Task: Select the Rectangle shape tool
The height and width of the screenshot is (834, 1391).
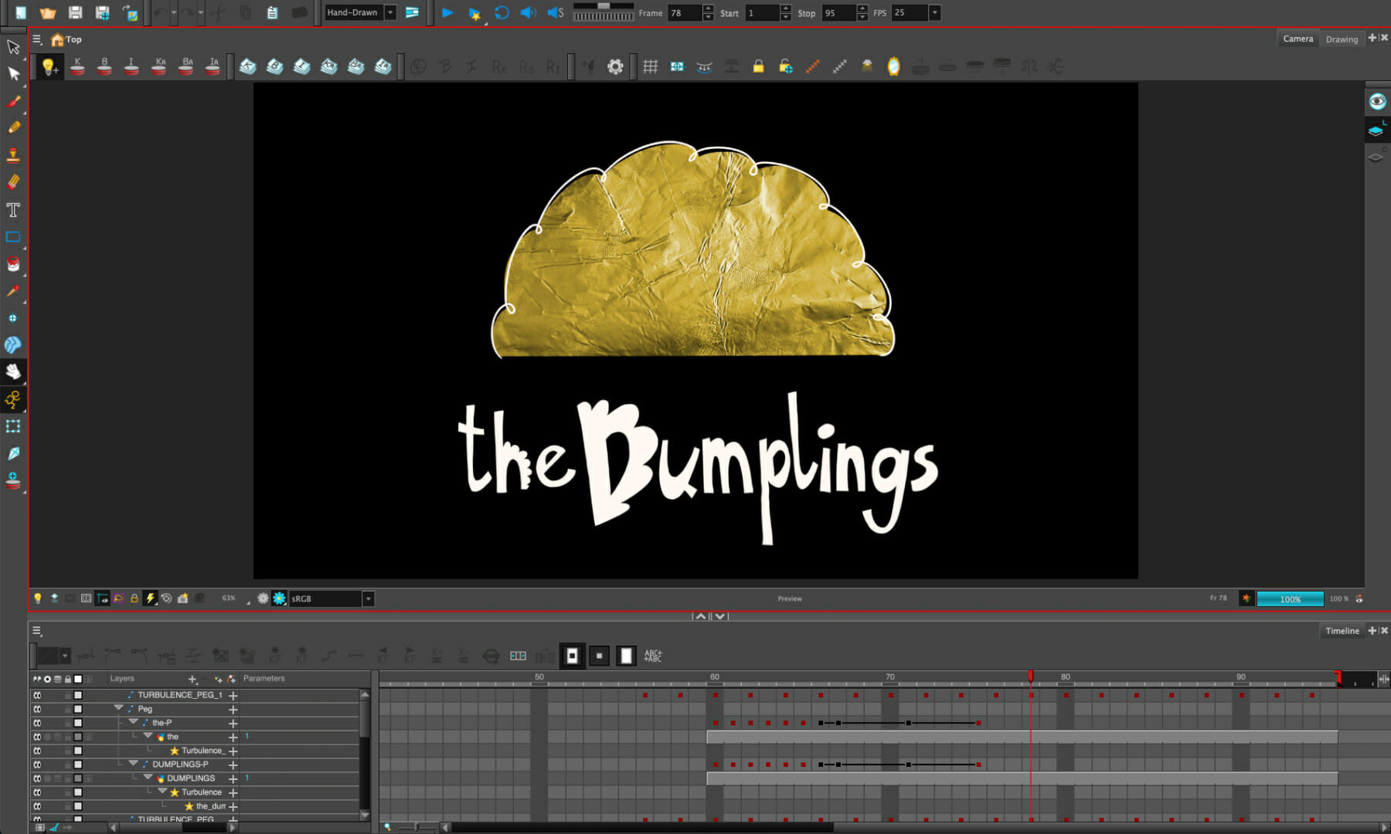Action: 13,237
